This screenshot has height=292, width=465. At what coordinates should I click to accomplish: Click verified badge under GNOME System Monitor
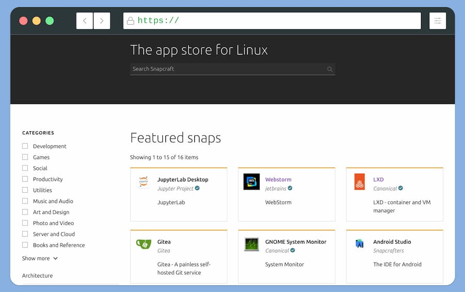tap(293, 251)
